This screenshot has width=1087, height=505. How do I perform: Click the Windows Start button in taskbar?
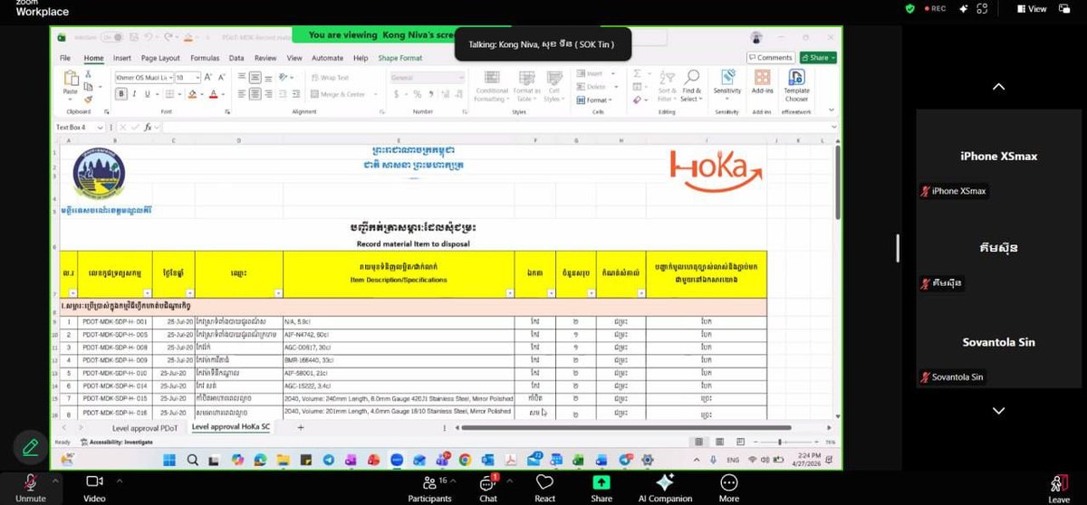[x=168, y=461]
